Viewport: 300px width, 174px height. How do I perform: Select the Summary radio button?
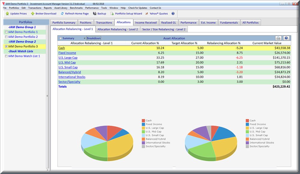click(x=61, y=38)
